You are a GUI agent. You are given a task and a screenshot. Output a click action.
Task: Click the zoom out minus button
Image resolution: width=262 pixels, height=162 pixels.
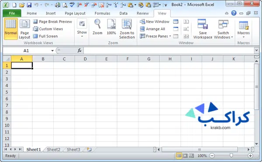tap(212, 156)
